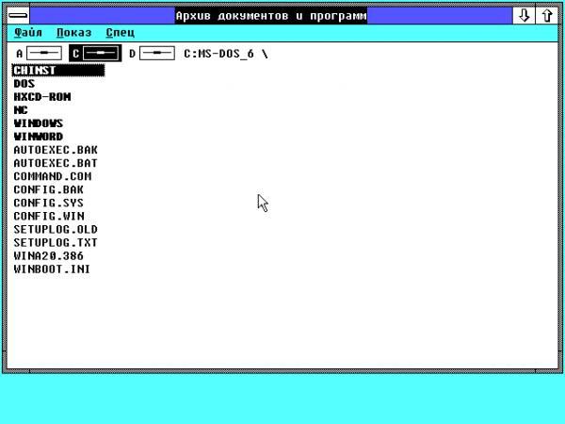Select the CHIMST directory
Screen dimensions: 565x424
tap(35, 70)
